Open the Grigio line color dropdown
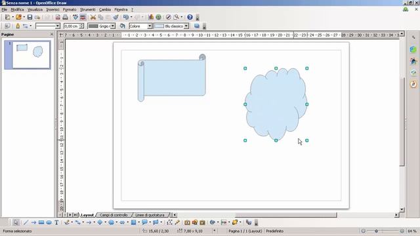The height and width of the screenshot is (236, 420). (x=113, y=26)
